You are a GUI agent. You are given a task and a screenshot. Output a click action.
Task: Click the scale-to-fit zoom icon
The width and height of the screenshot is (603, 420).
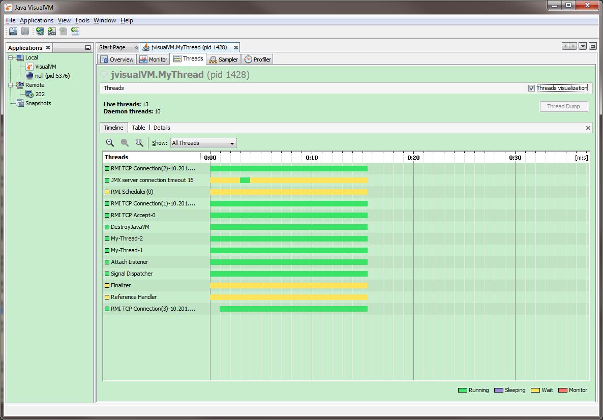click(139, 143)
